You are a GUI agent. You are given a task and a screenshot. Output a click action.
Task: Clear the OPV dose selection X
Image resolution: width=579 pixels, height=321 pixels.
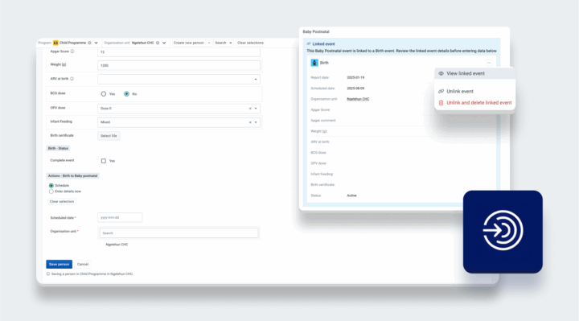click(x=250, y=109)
